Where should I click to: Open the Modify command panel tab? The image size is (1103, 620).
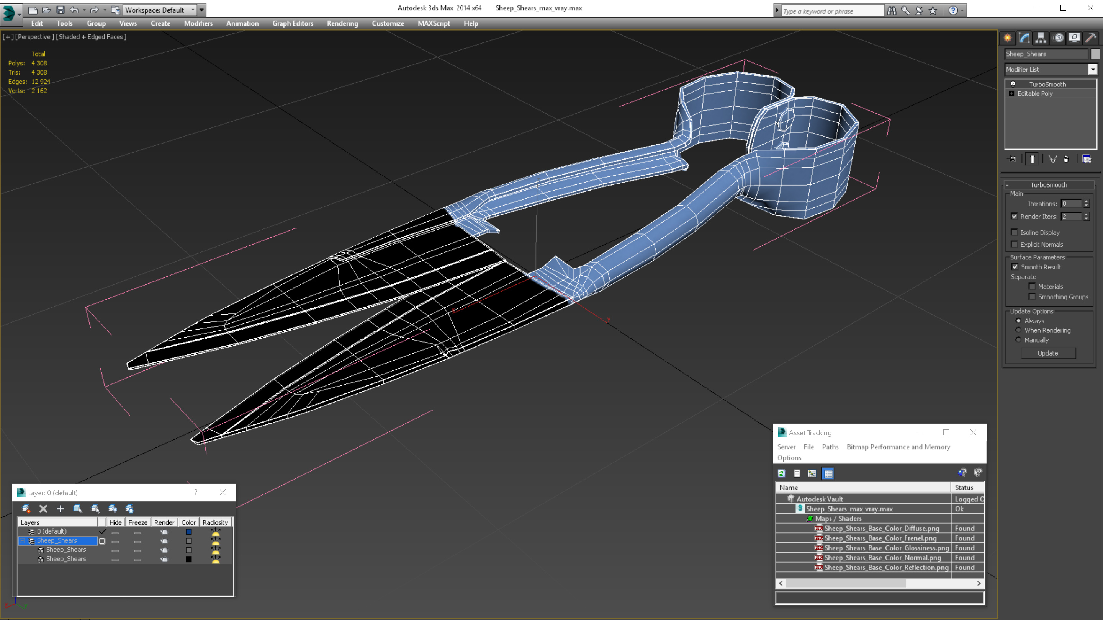[1024, 38]
